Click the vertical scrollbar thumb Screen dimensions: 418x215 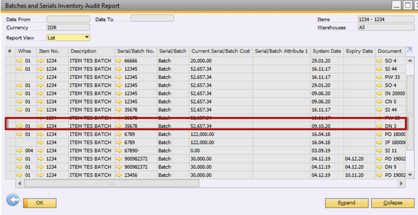coord(409,113)
